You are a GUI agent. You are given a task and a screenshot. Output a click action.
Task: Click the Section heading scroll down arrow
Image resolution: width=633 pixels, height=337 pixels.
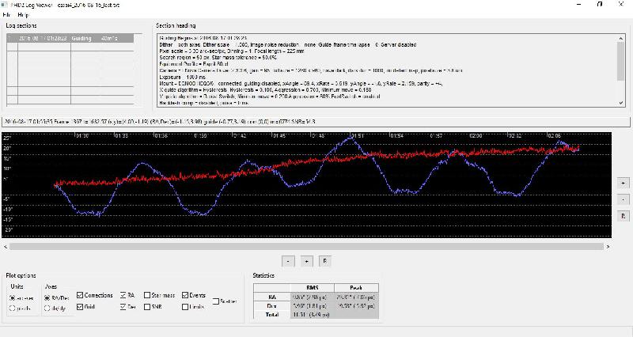coord(621,103)
